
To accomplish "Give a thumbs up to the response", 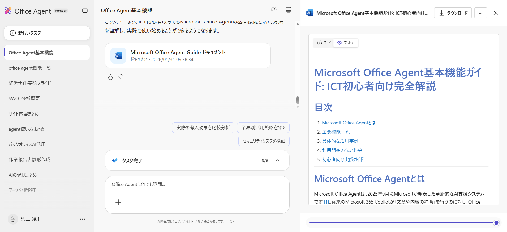I will click(110, 77).
